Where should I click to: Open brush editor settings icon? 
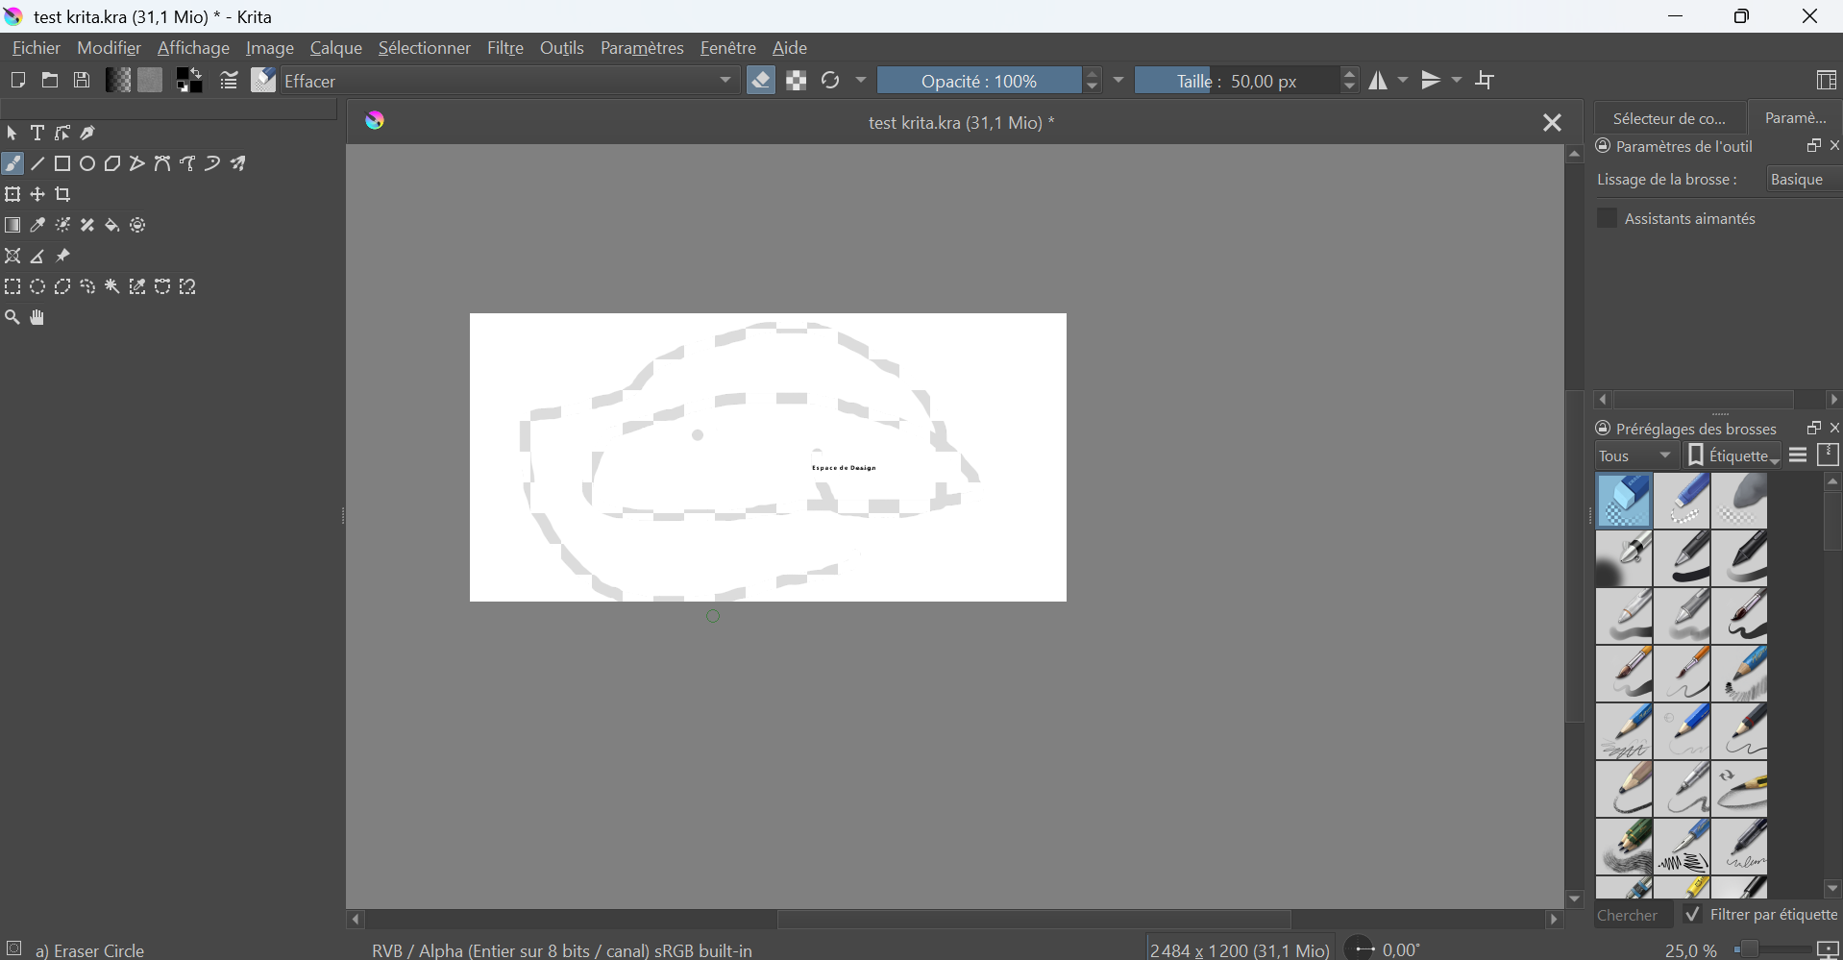[229, 81]
